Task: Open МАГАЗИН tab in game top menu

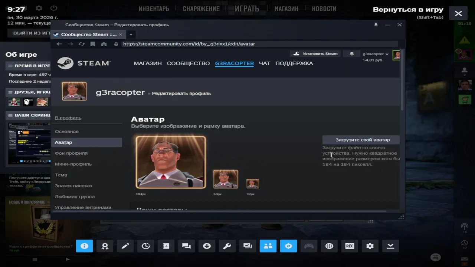Action: pos(286,9)
